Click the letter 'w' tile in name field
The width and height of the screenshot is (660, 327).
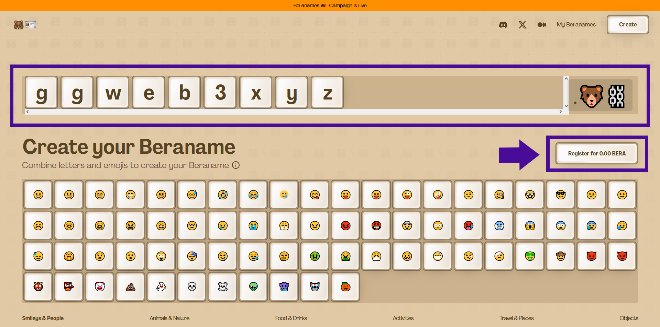113,93
